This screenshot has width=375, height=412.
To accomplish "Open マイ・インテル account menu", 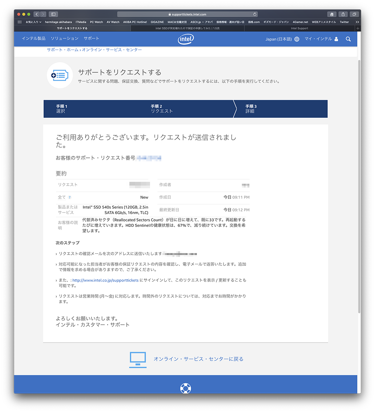I will point(321,39).
